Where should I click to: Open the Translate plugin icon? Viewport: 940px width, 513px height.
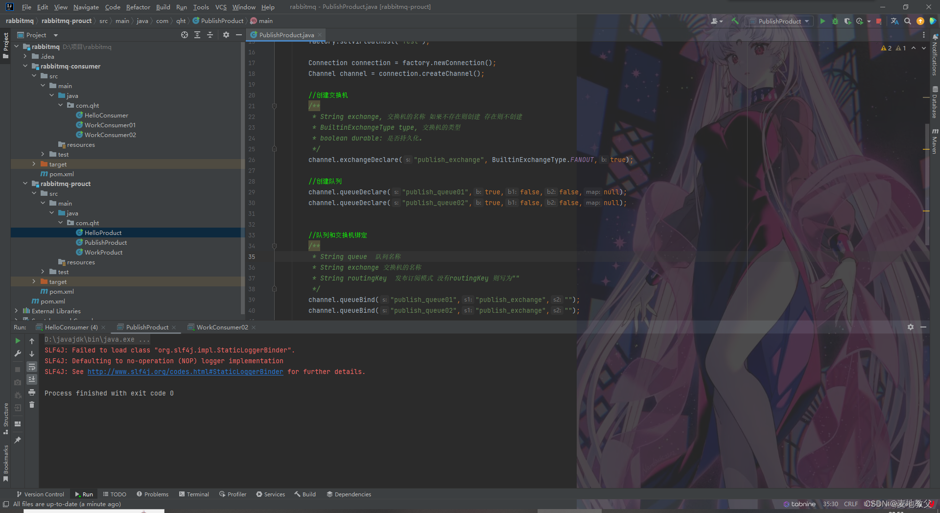(x=894, y=21)
